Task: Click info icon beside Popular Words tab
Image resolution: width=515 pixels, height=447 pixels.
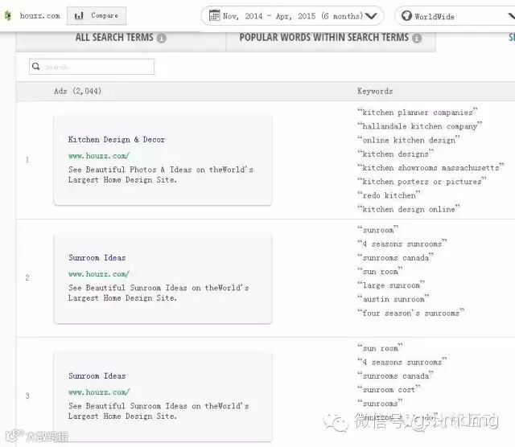Action: click(x=417, y=39)
